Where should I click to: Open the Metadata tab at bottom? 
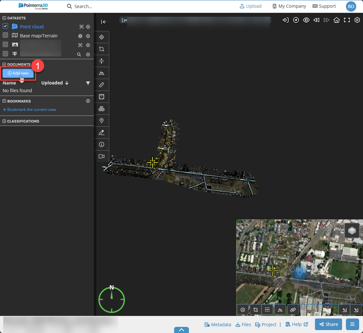(218, 324)
